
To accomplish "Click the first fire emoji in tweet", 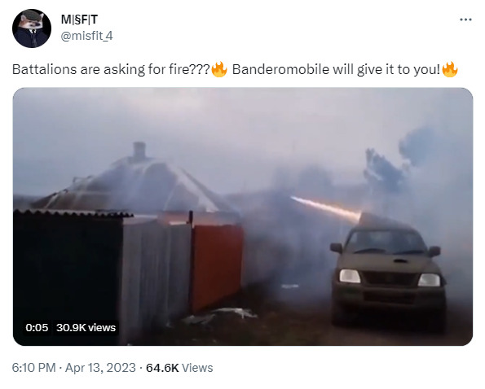I will [219, 69].
